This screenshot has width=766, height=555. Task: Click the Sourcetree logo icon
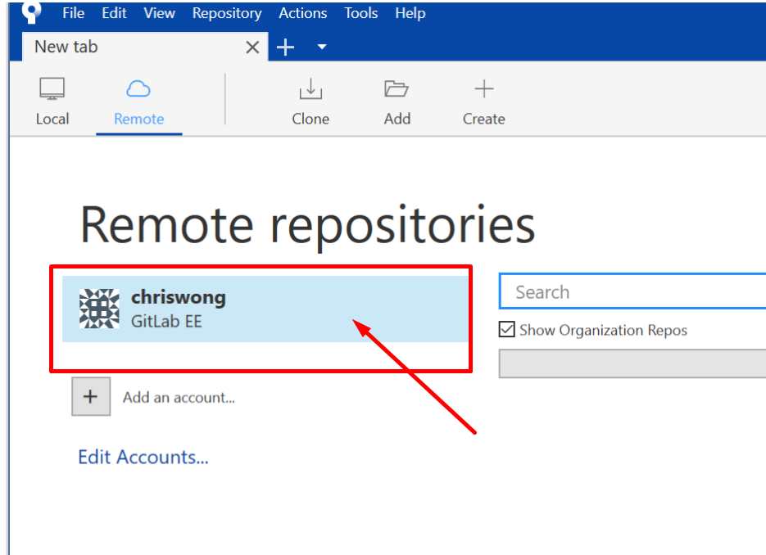32,13
